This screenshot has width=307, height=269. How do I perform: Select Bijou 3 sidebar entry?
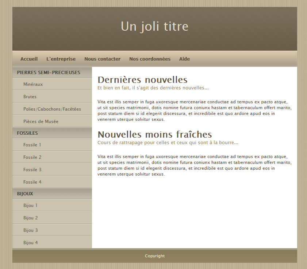(52, 230)
